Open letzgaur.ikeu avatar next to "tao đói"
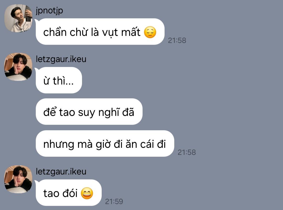283x210 pixels. [18, 179]
